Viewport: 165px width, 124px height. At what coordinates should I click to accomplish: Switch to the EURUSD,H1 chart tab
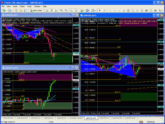(36, 118)
